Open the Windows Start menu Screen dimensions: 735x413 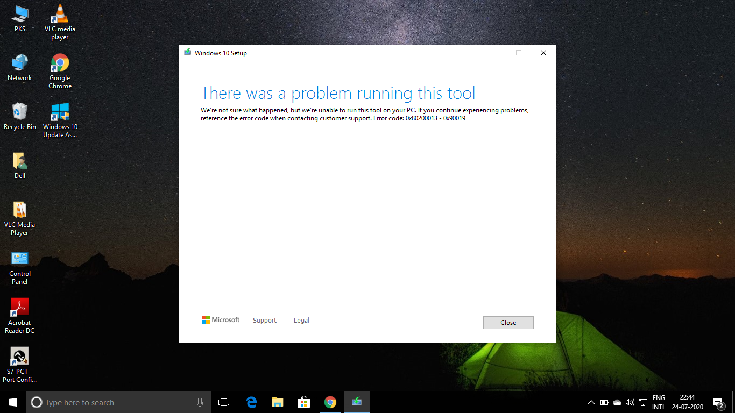coord(13,402)
